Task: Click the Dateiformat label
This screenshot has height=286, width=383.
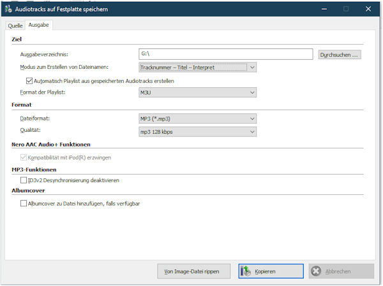Action: tap(34, 118)
